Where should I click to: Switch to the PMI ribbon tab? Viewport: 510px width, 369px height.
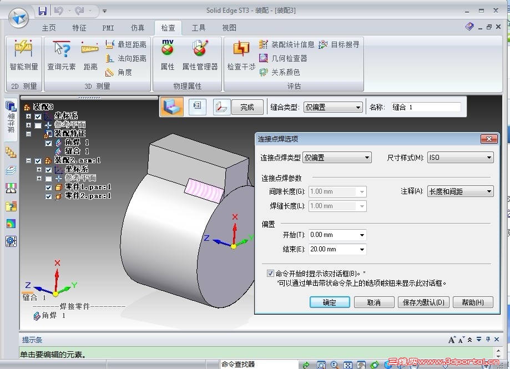point(108,28)
